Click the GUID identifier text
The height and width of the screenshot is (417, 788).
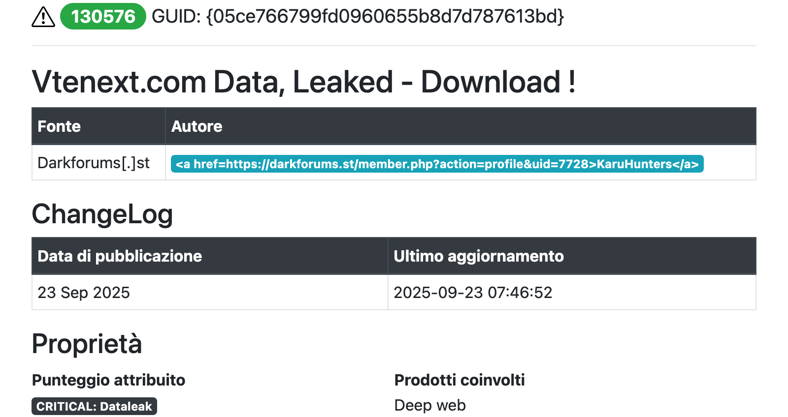[x=358, y=17]
